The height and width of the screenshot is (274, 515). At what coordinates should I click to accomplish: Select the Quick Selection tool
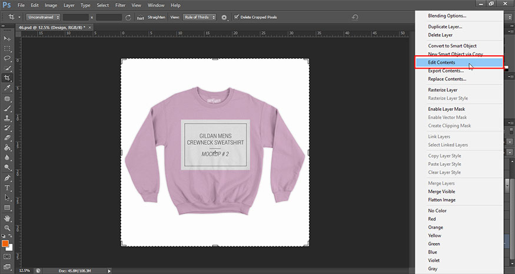7,68
